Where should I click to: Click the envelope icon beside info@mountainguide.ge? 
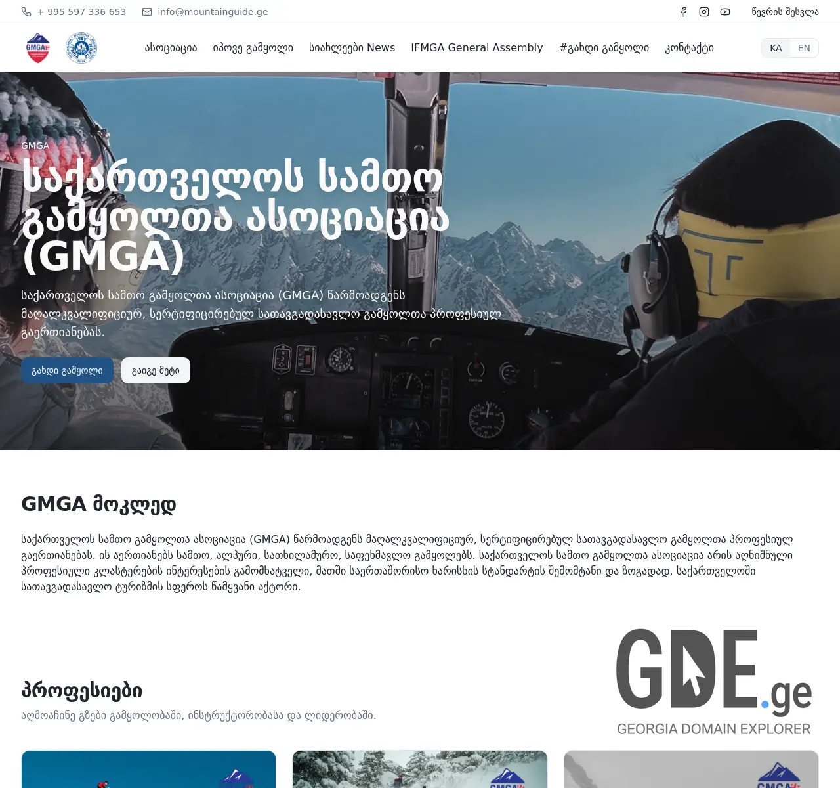click(146, 11)
